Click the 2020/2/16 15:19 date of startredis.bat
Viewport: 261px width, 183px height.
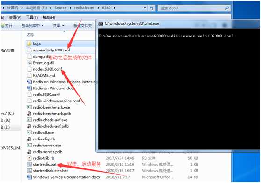pyautogui.click(x=120, y=164)
